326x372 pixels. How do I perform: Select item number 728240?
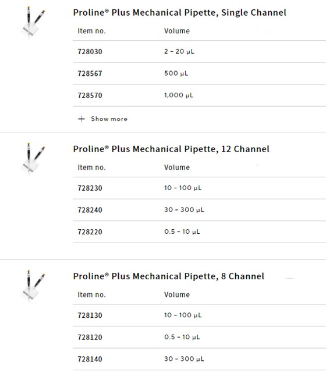click(90, 210)
